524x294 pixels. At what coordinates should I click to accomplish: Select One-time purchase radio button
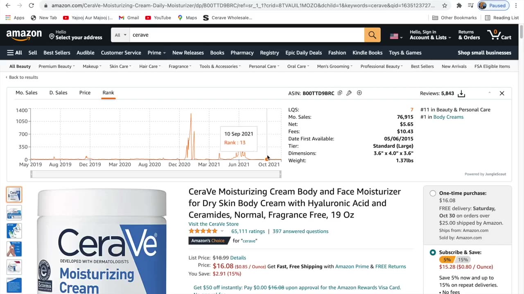pyautogui.click(x=433, y=193)
